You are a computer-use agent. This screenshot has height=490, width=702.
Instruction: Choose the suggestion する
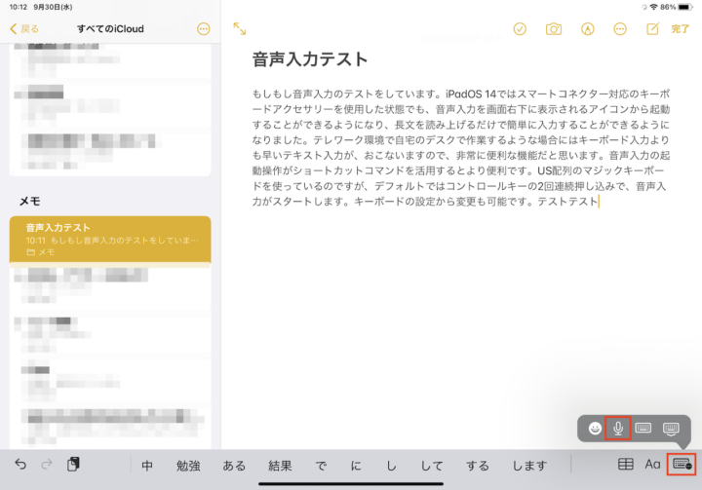pyautogui.click(x=478, y=466)
